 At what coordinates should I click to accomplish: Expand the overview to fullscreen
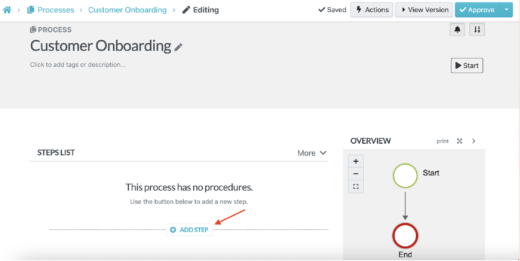coord(459,141)
